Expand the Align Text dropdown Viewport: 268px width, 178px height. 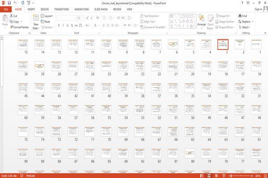(x=148, y=21)
